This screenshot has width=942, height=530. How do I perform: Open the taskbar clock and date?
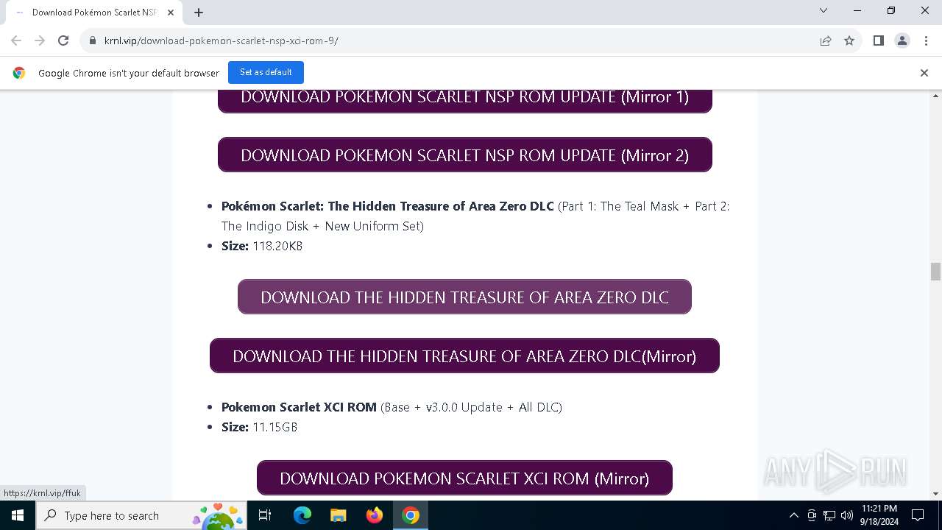879,515
